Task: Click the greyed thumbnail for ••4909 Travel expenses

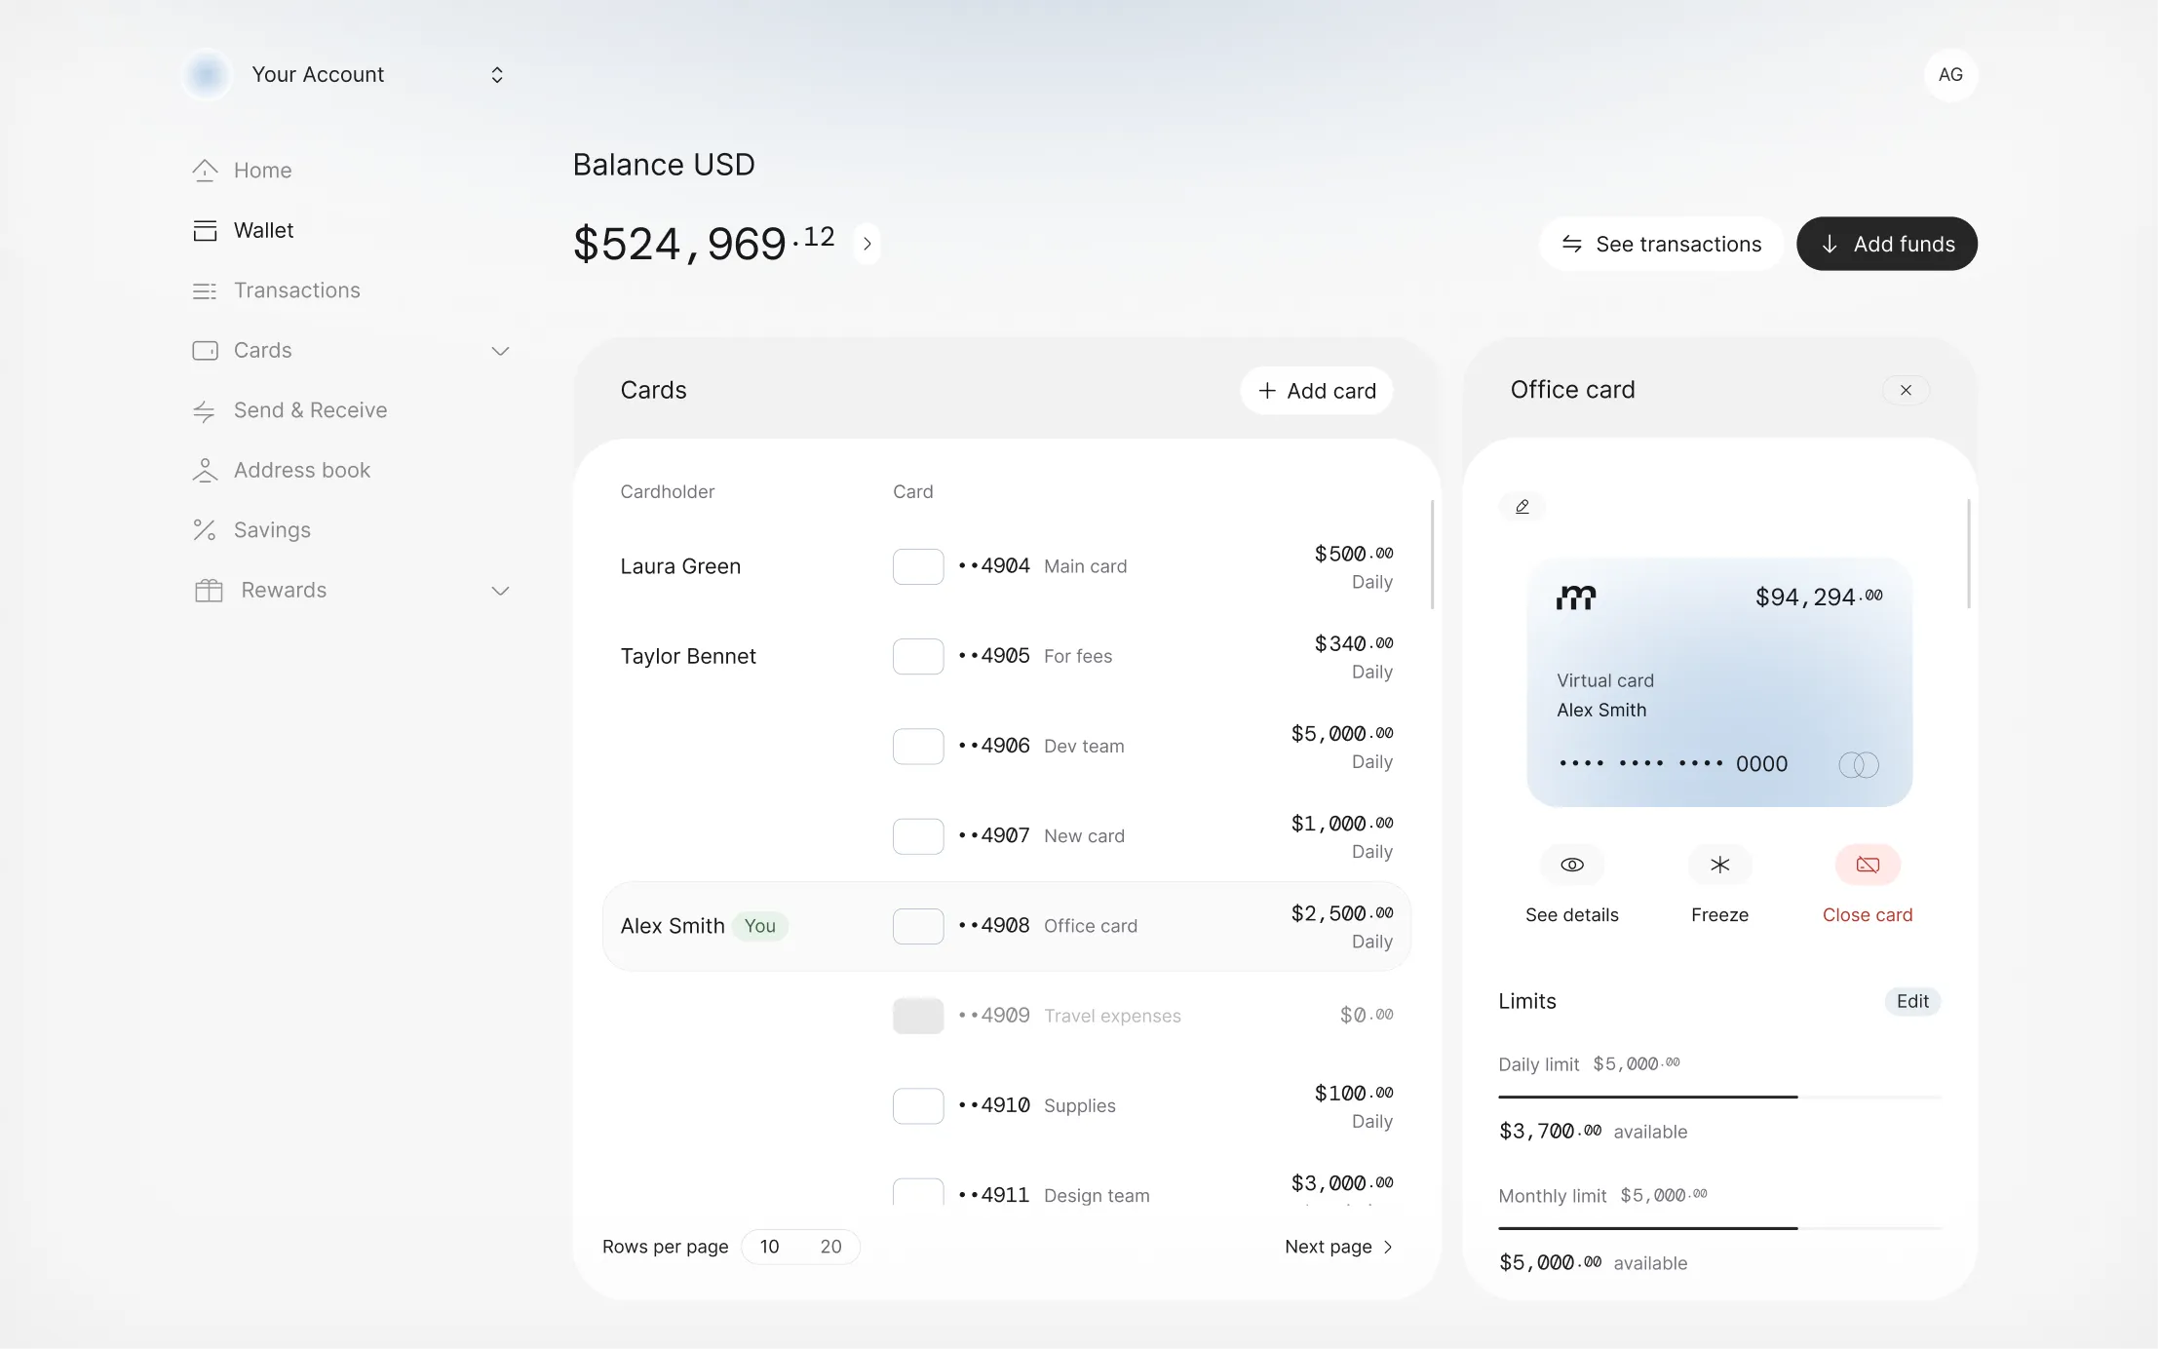Action: [x=918, y=1016]
